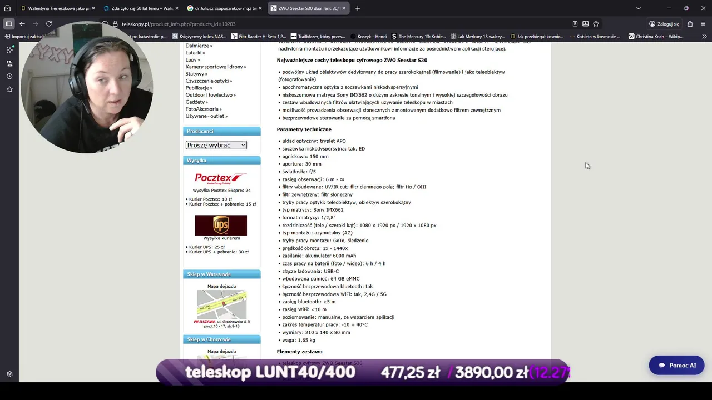Open the Pomoc AI chat button

[676, 365]
